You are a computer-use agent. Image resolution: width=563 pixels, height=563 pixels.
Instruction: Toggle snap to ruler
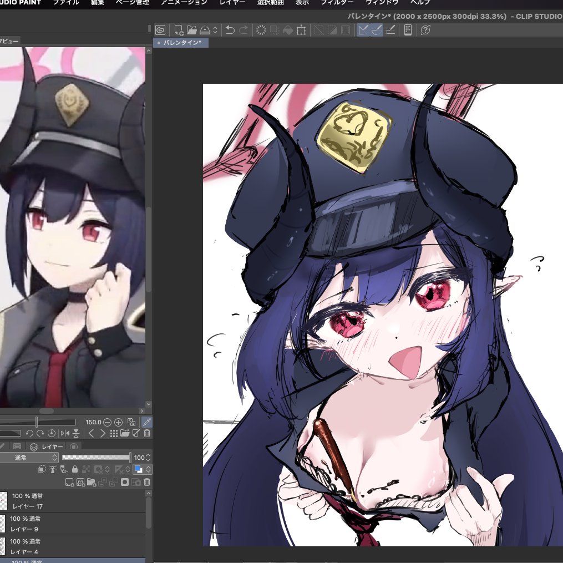(x=363, y=30)
